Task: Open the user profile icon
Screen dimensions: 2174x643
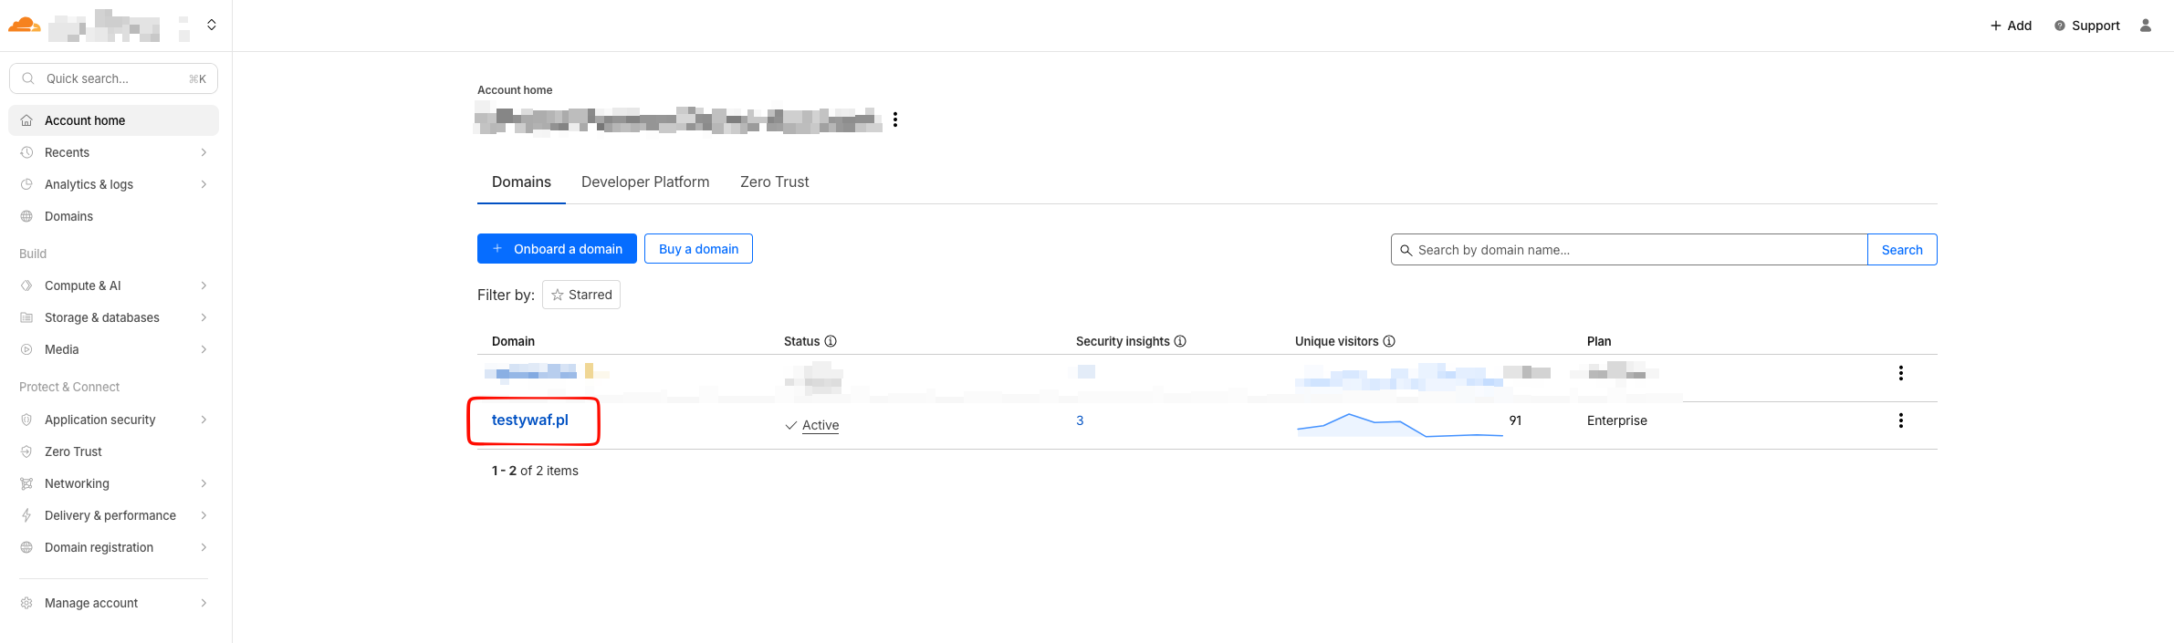Action: click(x=2146, y=26)
